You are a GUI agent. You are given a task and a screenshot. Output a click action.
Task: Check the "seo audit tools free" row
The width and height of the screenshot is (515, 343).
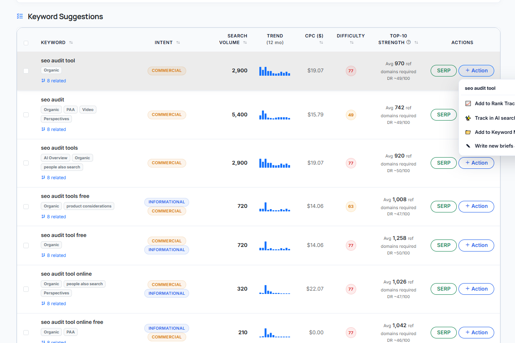pyautogui.click(x=26, y=207)
